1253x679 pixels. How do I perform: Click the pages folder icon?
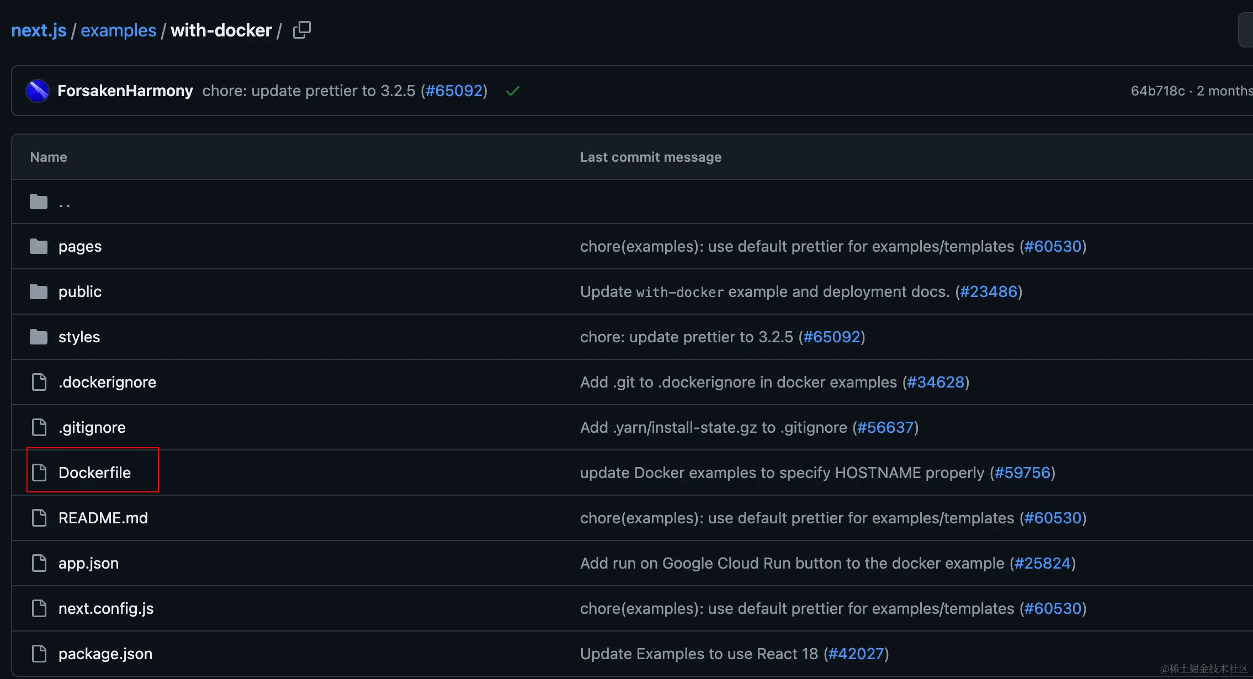[39, 246]
